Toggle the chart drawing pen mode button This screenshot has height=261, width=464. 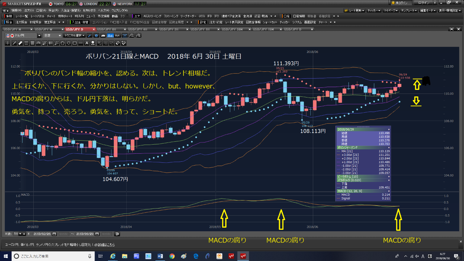(x=90, y=36)
